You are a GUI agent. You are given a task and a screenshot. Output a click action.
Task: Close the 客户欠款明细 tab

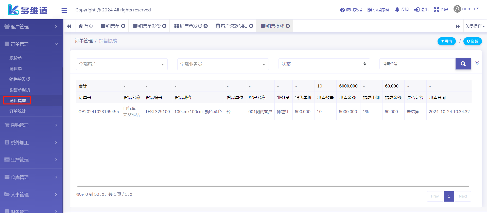[251, 26]
